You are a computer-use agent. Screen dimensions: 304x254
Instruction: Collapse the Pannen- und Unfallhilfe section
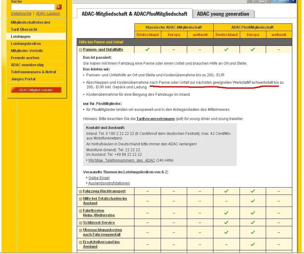pos(80,50)
